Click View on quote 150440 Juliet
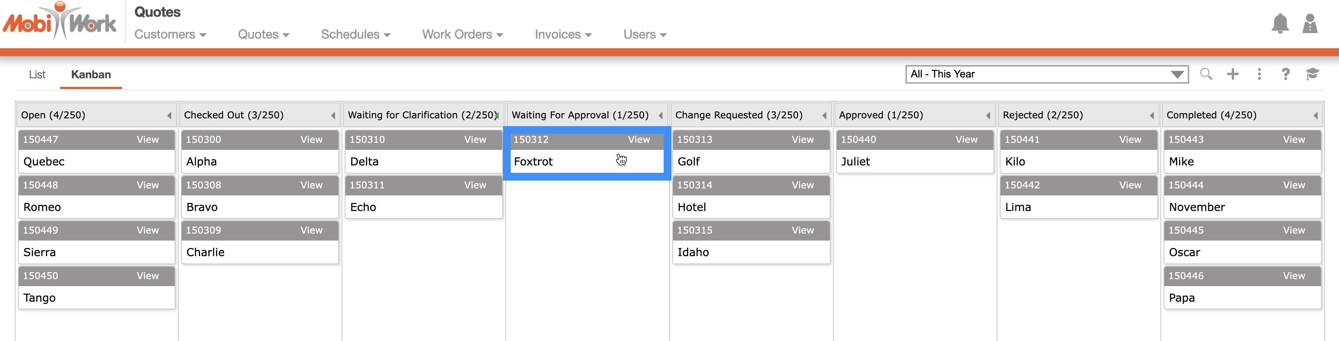This screenshot has height=341, width=1339. click(x=966, y=140)
